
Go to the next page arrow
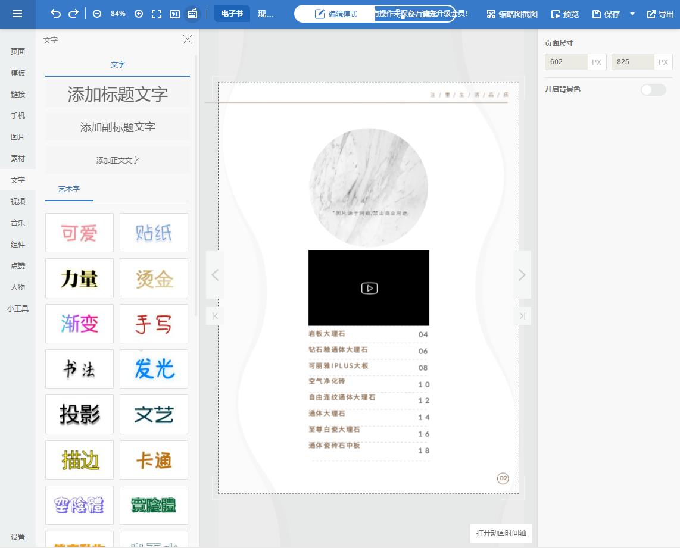tap(522, 275)
